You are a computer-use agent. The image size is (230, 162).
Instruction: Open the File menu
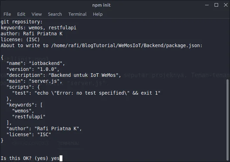7,14
